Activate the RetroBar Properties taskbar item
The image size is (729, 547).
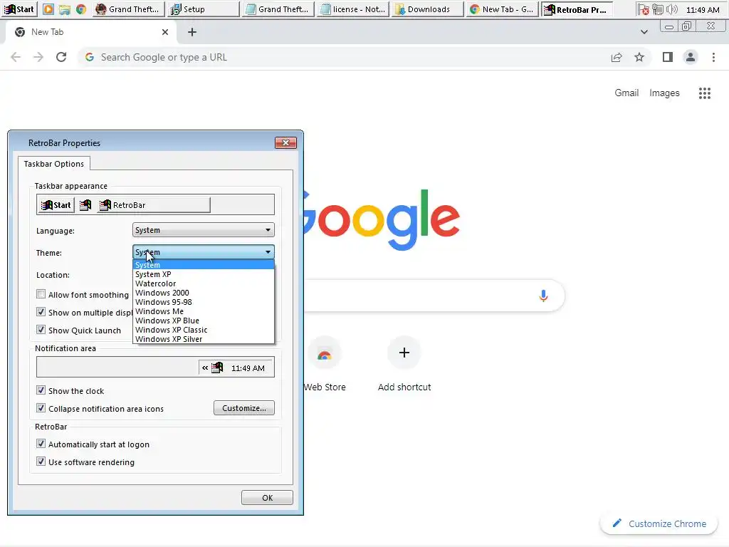[577, 9]
